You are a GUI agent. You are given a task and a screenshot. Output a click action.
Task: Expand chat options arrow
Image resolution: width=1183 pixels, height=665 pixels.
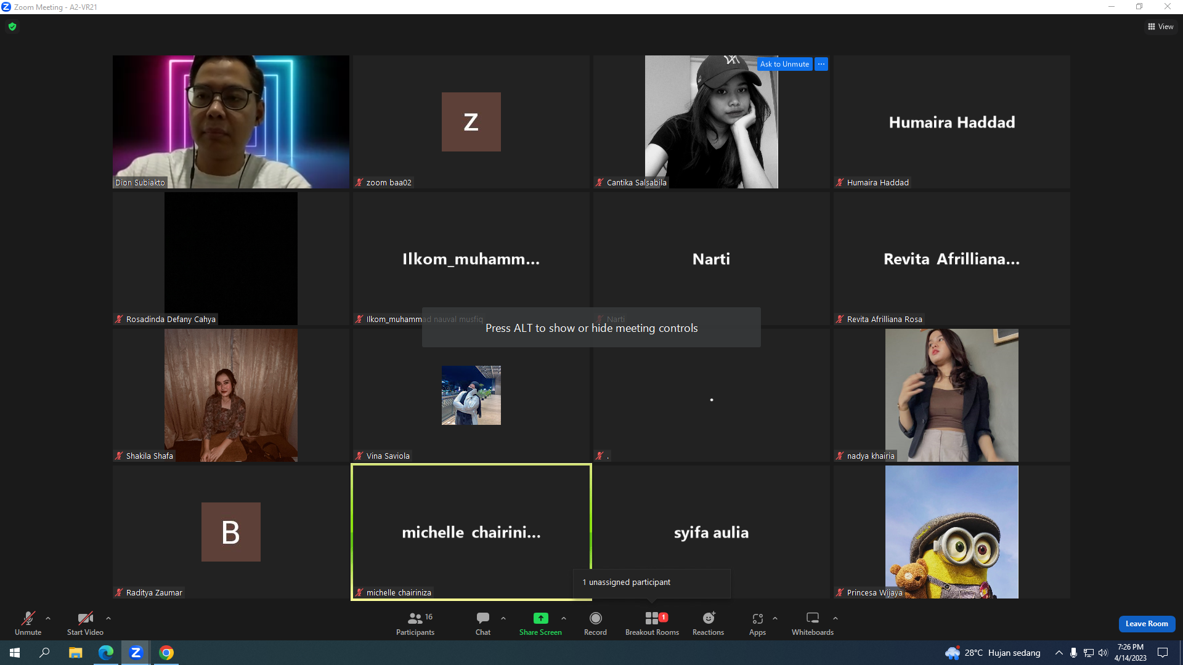pos(503,618)
